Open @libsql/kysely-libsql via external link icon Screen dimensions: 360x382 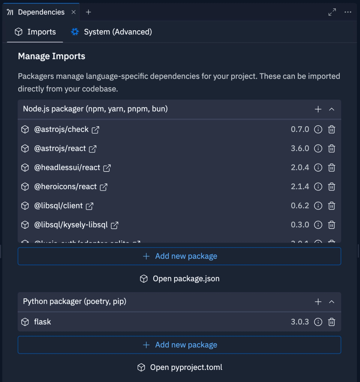click(114, 225)
